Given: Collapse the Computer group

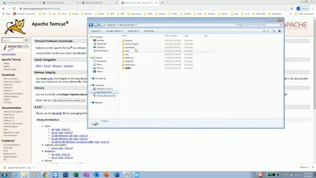Looking at the screenshot, I should click(90, 86).
